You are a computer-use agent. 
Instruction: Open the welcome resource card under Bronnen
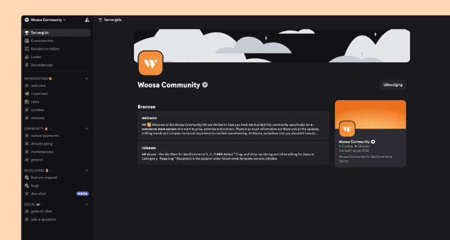point(233,125)
